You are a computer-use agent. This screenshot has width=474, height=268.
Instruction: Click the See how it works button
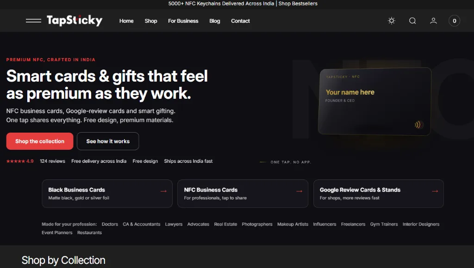point(108,141)
